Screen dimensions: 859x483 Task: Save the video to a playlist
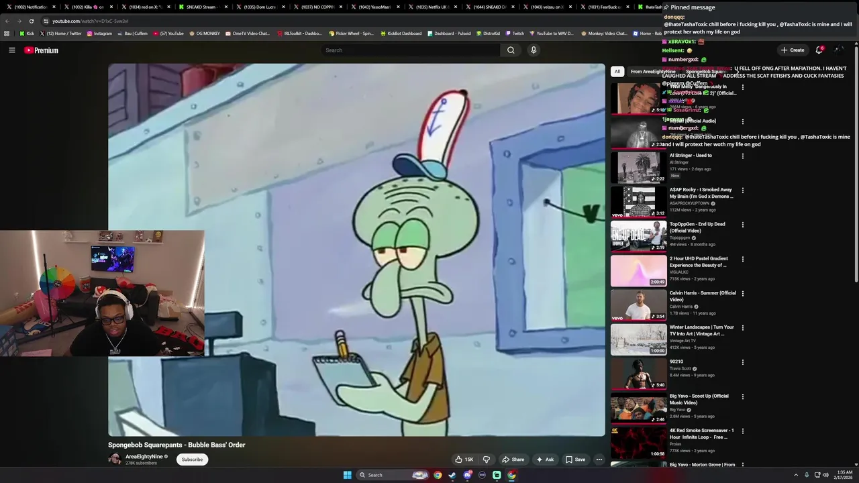point(575,460)
